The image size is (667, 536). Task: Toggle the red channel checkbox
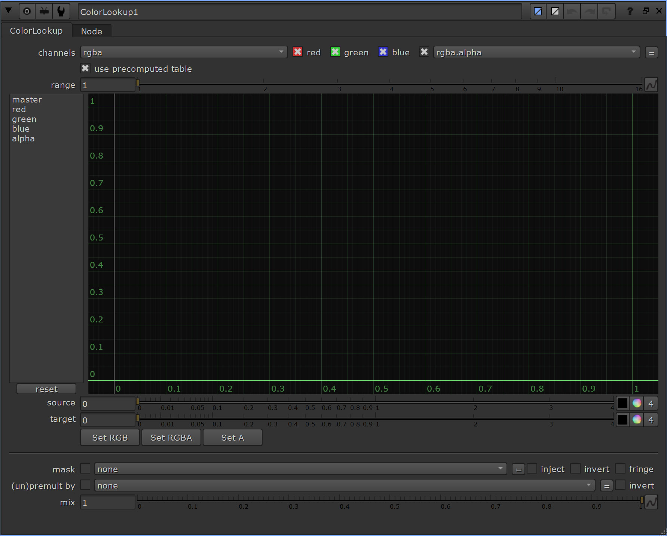pyautogui.click(x=297, y=52)
